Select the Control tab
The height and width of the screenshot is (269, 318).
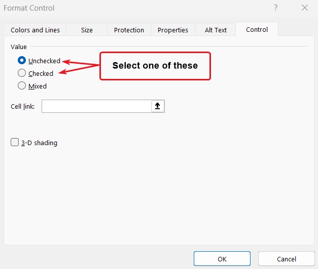tap(257, 29)
